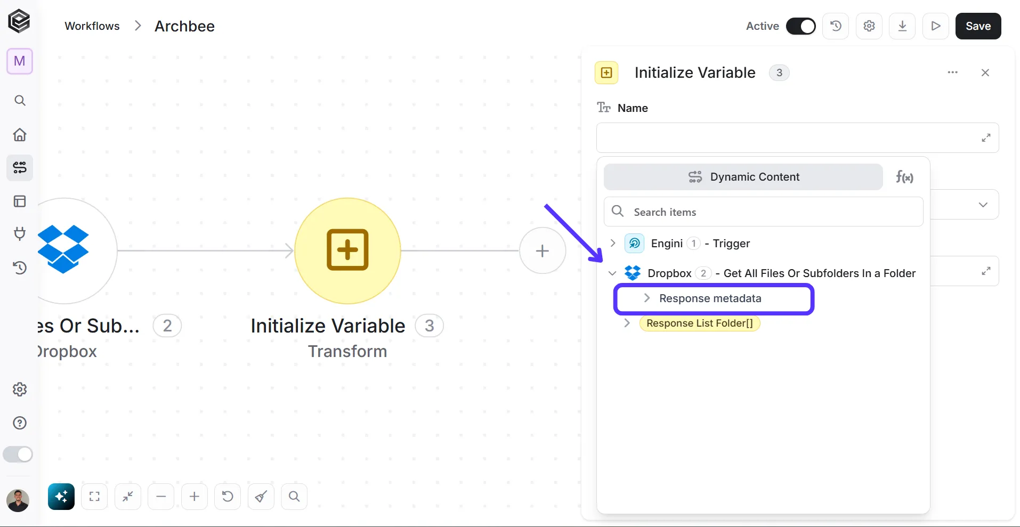Open the dropdown behind the picker
The width and height of the screenshot is (1020, 527).
coord(983,205)
